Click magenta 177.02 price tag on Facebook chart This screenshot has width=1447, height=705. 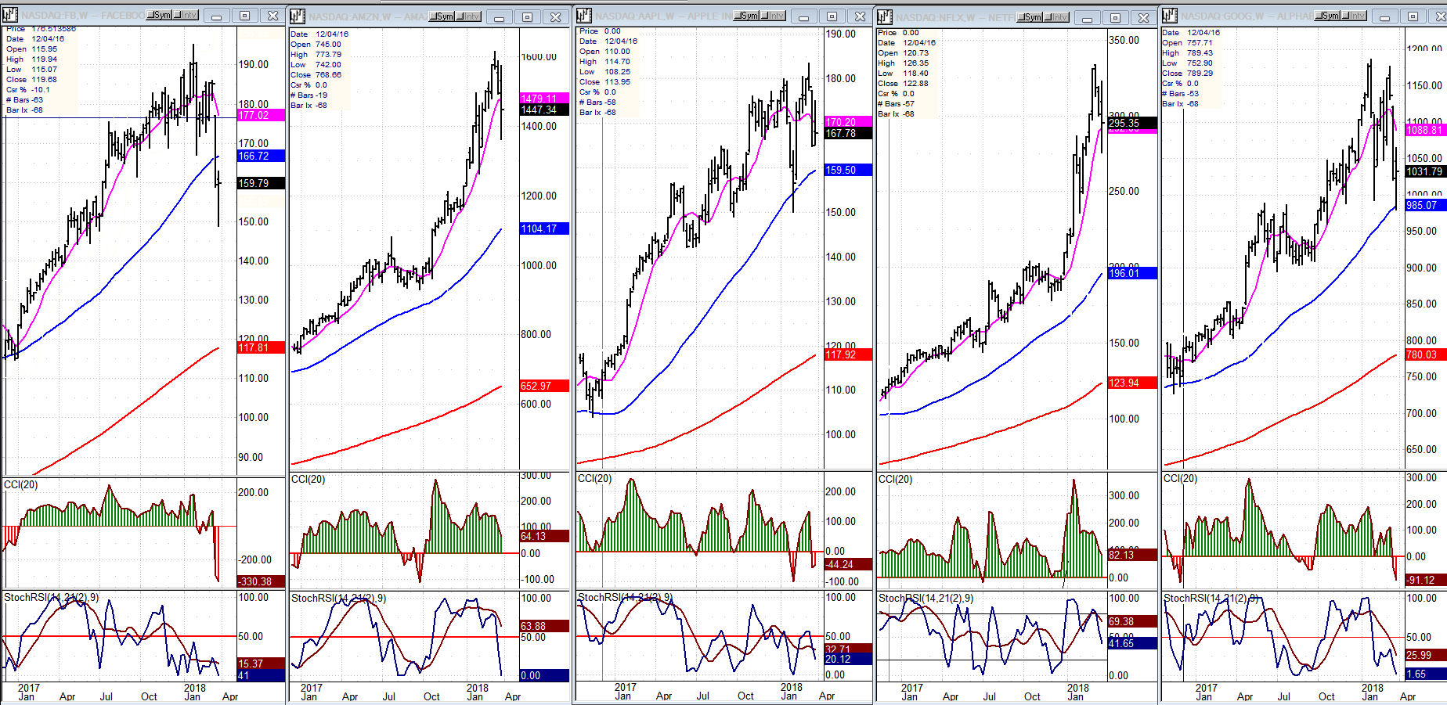click(260, 115)
